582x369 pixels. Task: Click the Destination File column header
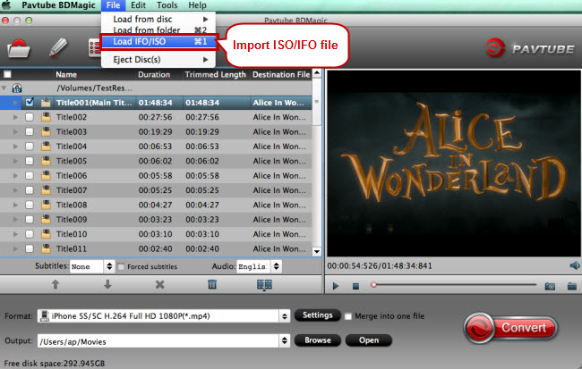pos(281,74)
